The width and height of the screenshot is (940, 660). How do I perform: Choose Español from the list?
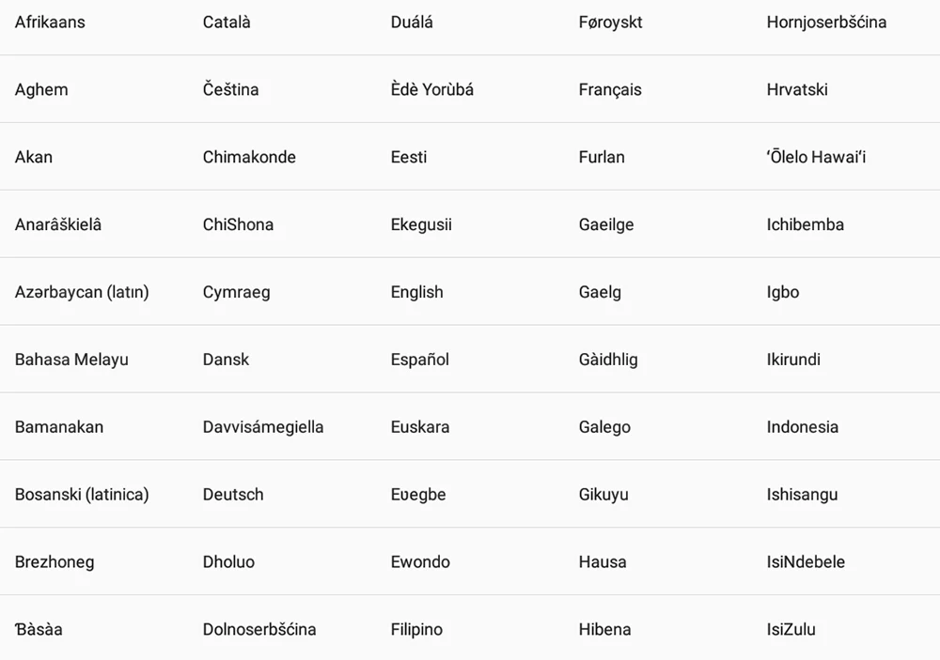[x=419, y=360]
